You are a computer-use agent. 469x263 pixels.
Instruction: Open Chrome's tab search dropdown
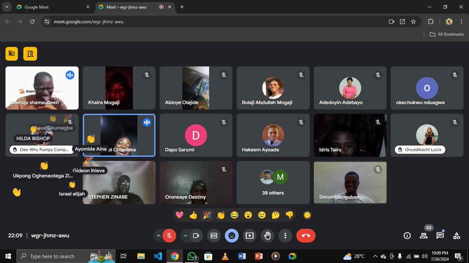(7, 7)
